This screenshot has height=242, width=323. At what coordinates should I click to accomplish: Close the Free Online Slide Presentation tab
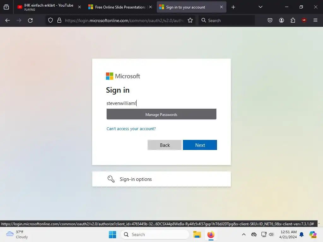(x=150, y=7)
